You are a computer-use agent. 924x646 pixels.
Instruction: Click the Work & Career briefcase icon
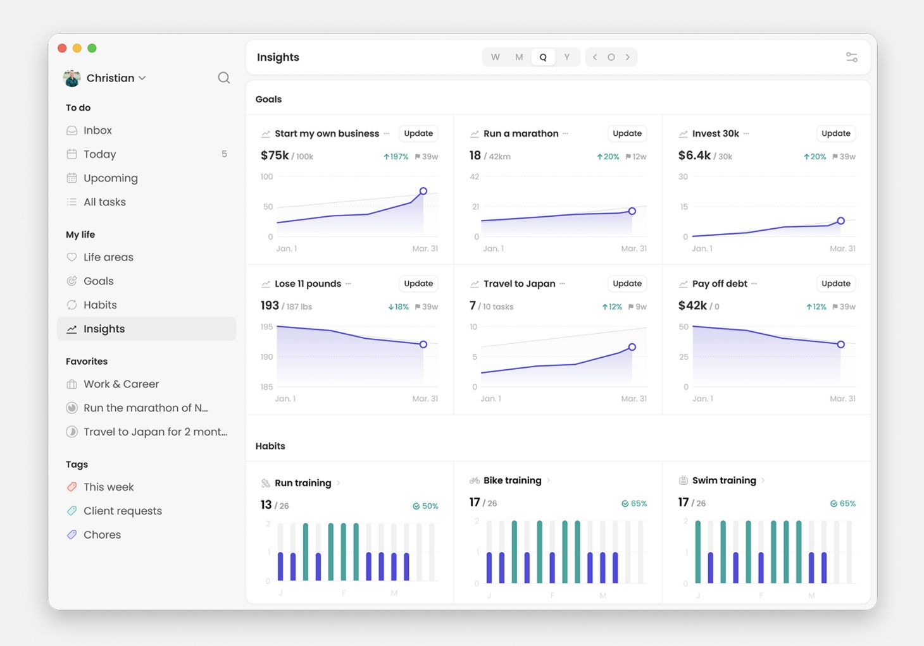[72, 384]
